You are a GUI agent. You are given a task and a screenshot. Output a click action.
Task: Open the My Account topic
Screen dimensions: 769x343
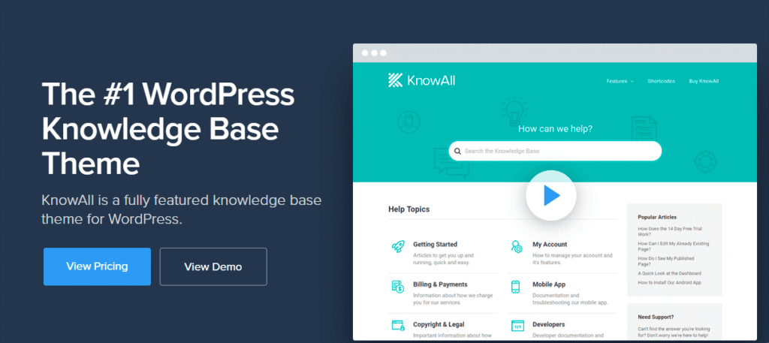(550, 244)
